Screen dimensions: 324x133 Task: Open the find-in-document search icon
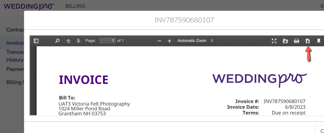57,41
